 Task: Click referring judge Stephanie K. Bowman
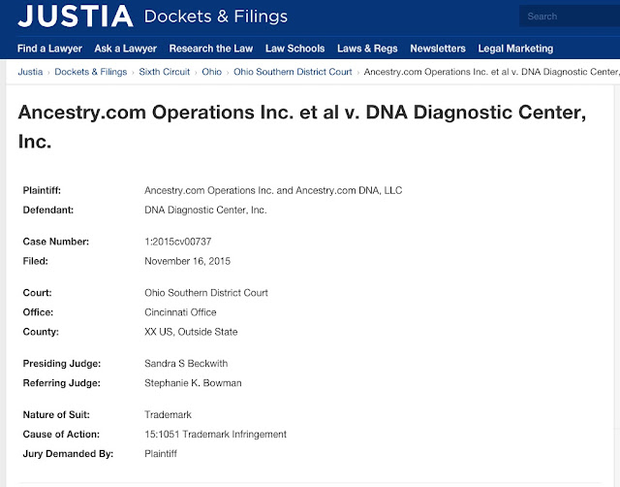coord(193,383)
